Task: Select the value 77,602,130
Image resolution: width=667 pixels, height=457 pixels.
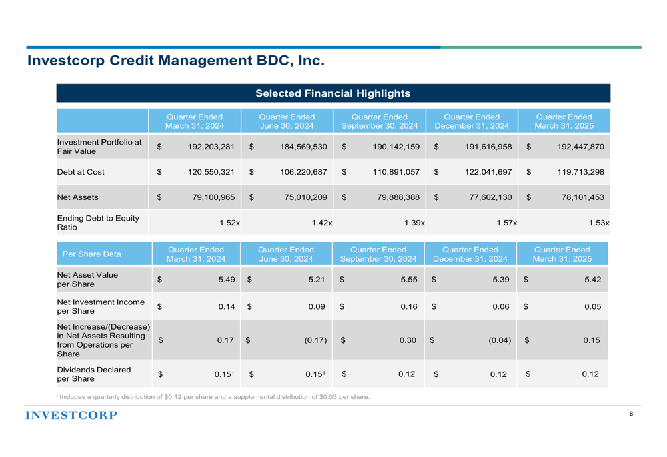Action: 490,197
